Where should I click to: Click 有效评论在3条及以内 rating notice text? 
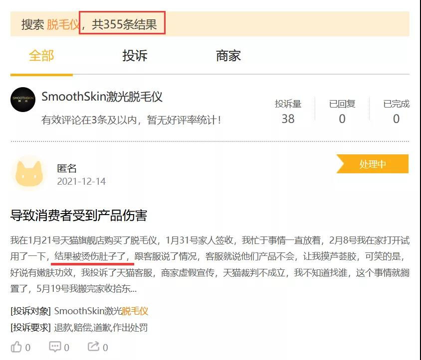pos(131,120)
